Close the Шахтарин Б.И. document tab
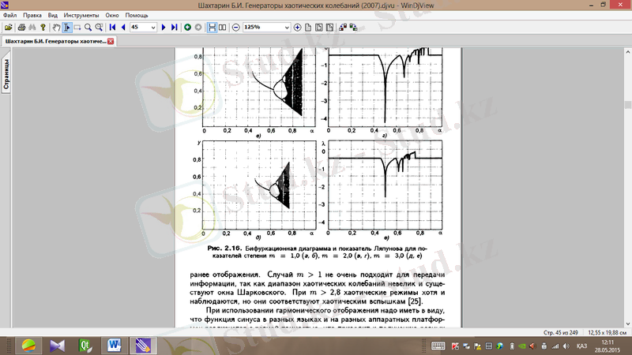632x355 pixels. pos(111,41)
